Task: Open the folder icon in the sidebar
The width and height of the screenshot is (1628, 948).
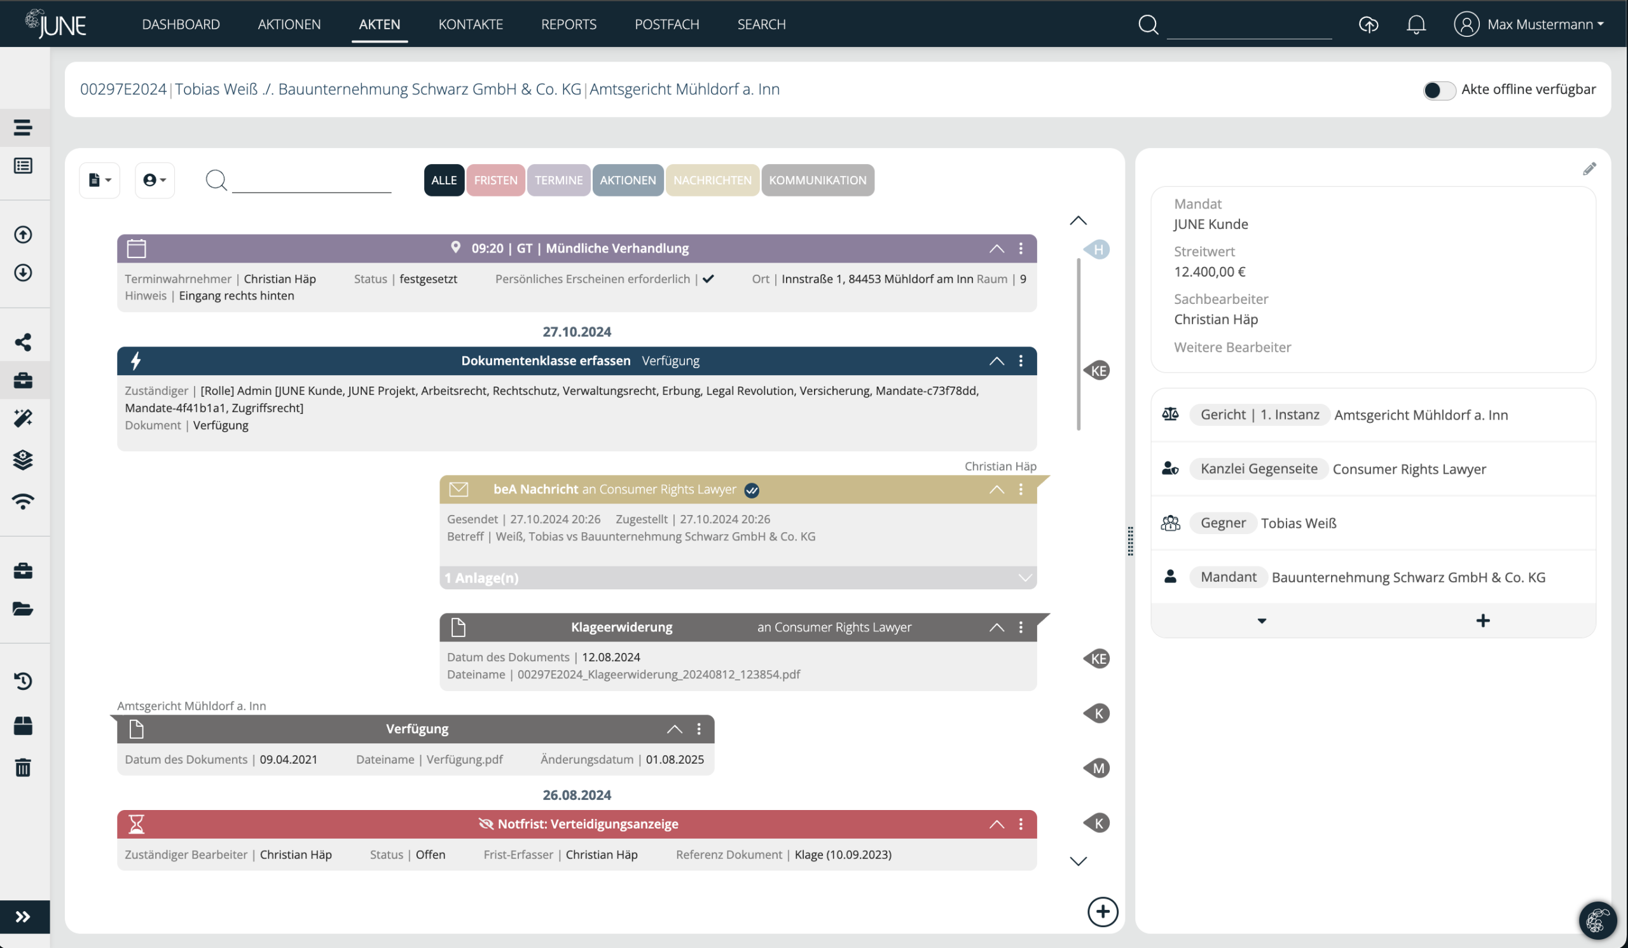Action: click(x=24, y=608)
